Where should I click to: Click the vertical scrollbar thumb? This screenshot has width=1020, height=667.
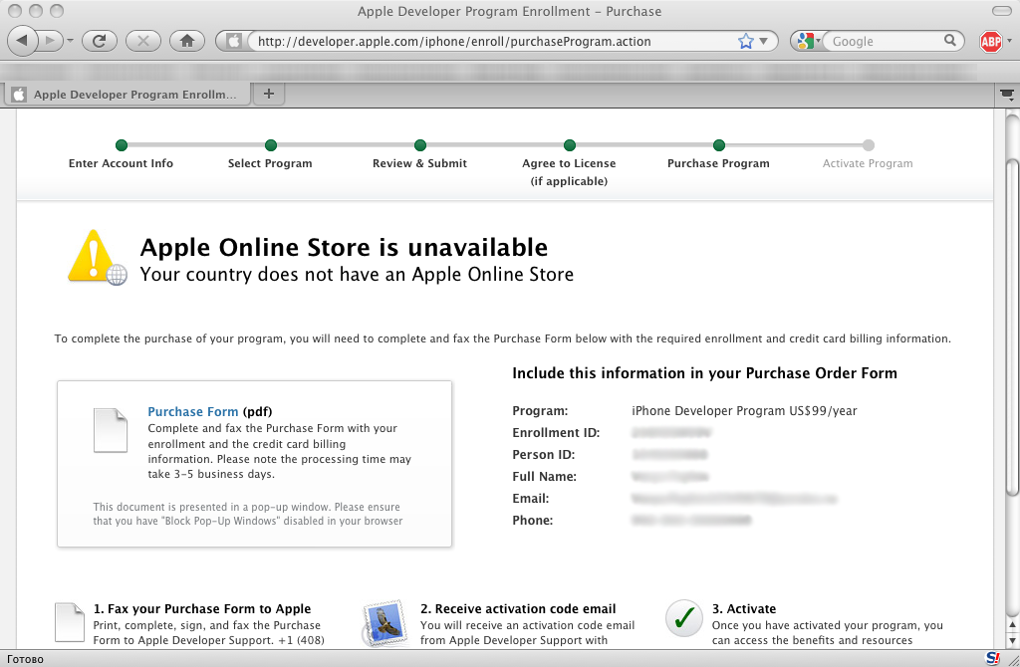click(1012, 326)
